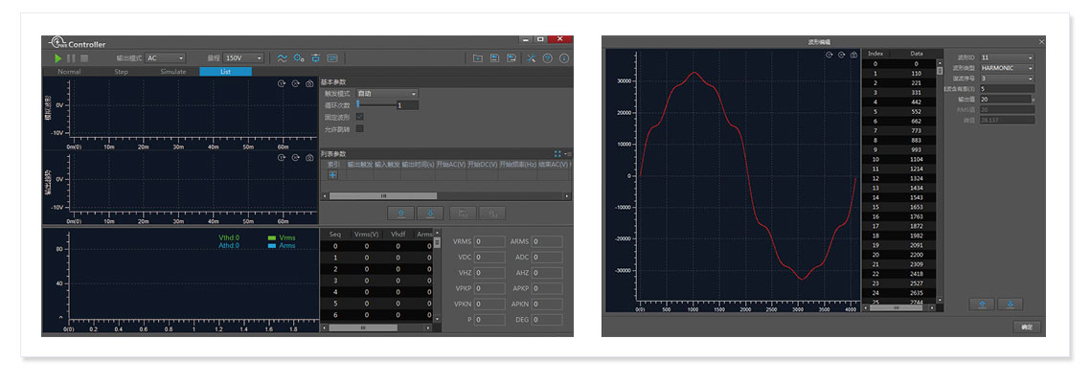Switch to the Normal tab
The height and width of the screenshot is (384, 1091).
pyautogui.click(x=69, y=72)
